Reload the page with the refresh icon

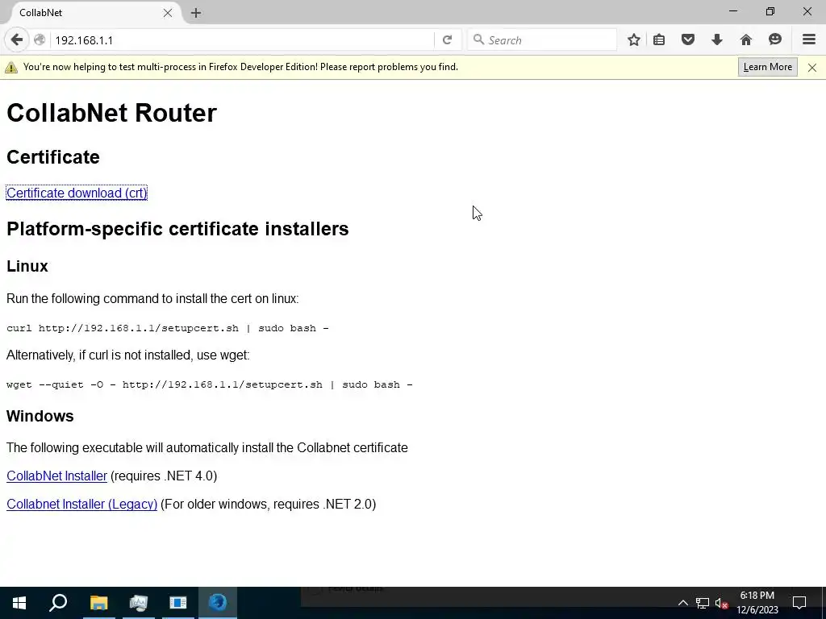tap(447, 40)
